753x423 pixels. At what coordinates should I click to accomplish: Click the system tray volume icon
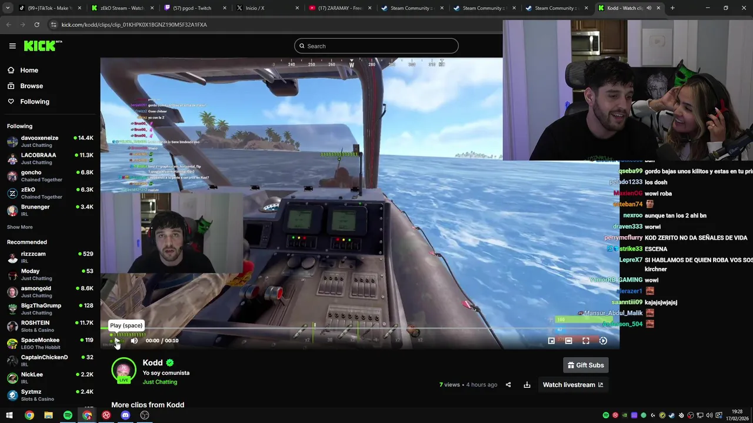point(709,415)
